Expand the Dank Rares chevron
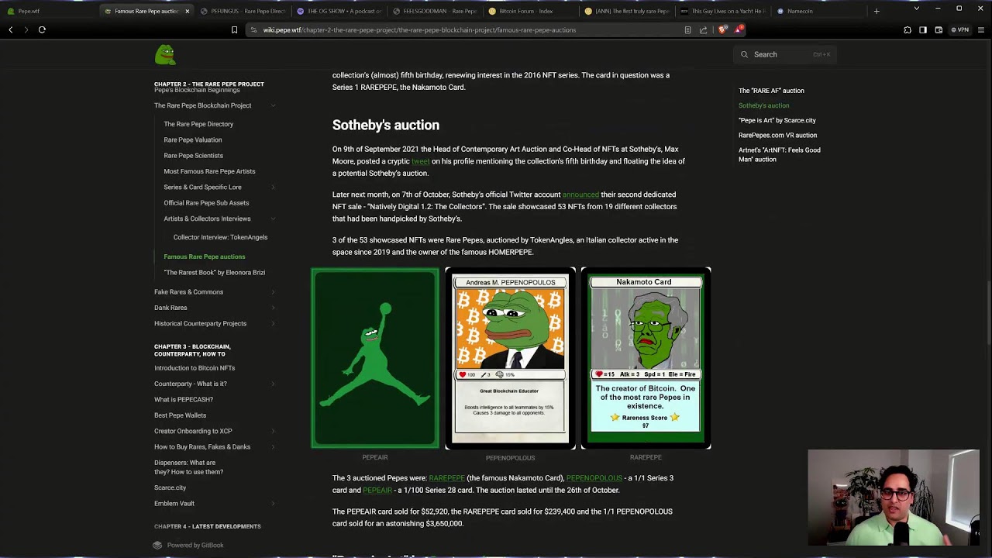 click(273, 308)
